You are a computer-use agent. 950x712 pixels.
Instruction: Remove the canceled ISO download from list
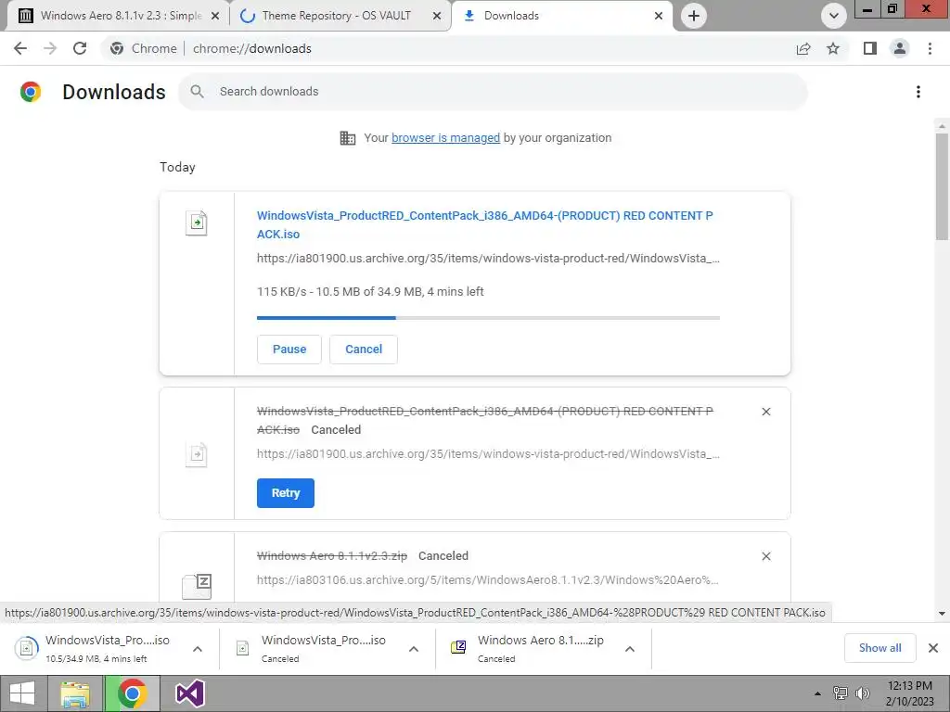[765, 412]
